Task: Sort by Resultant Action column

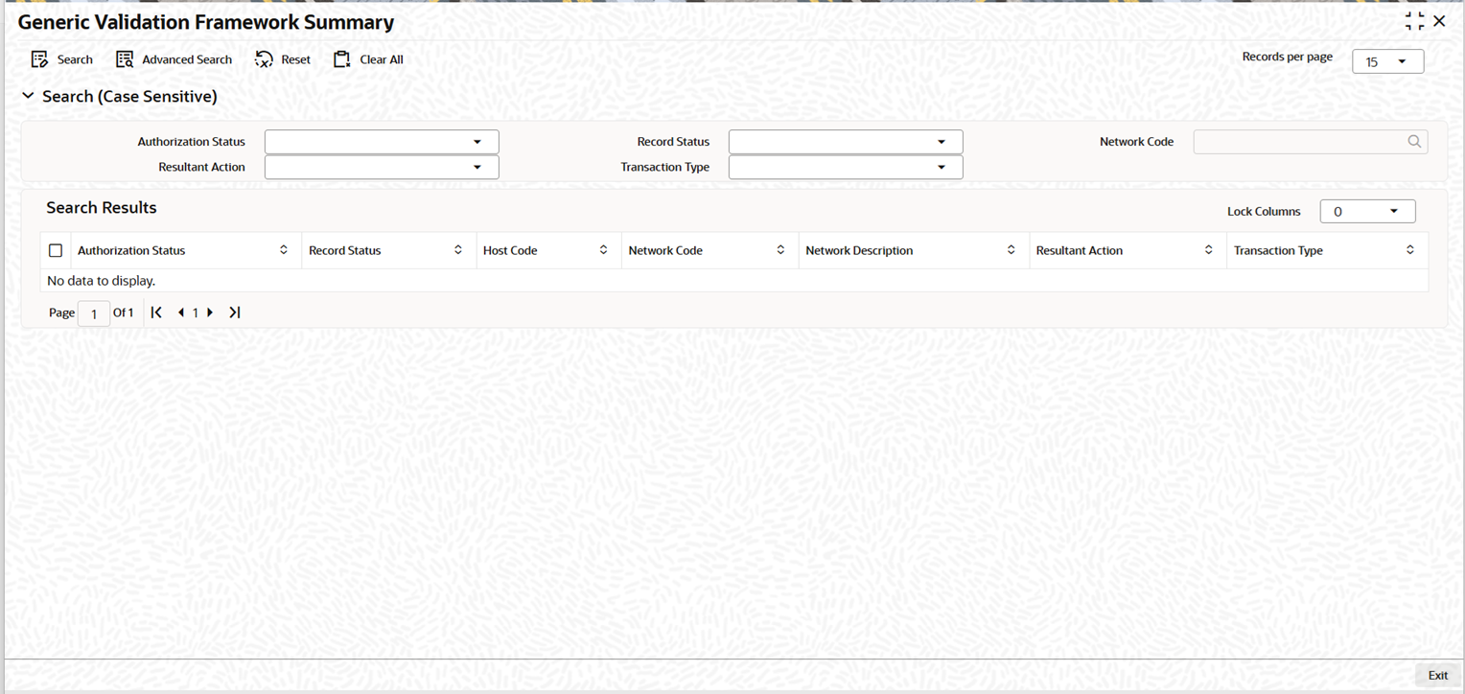Action: coord(1208,250)
